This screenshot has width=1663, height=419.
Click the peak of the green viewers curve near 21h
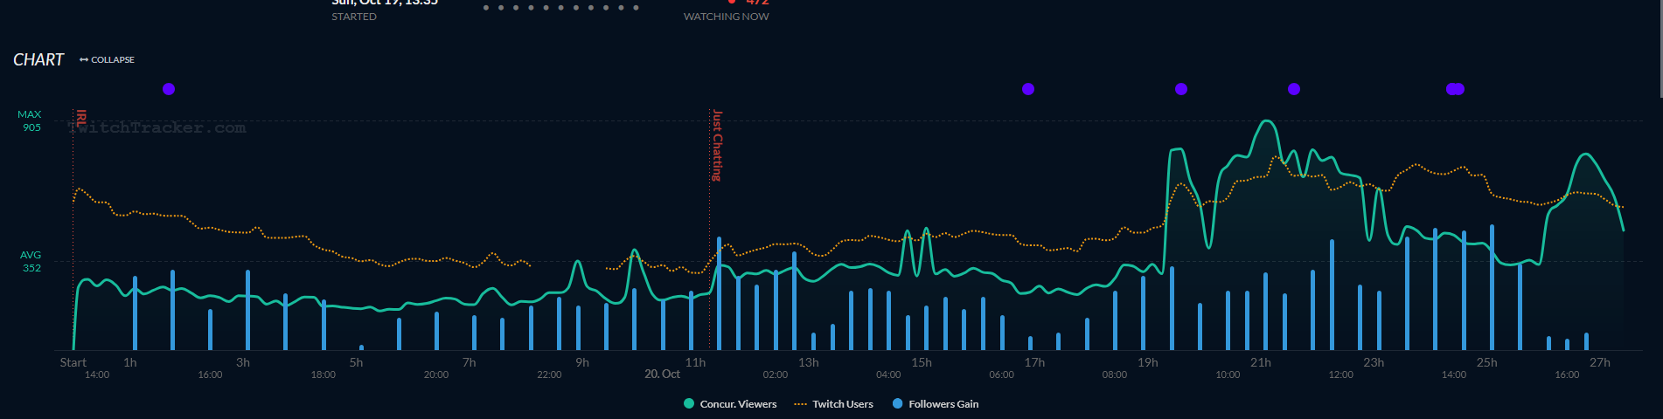(x=1266, y=121)
